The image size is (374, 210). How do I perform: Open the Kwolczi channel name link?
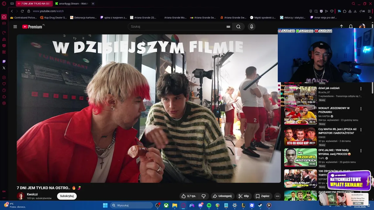[x=32, y=194]
